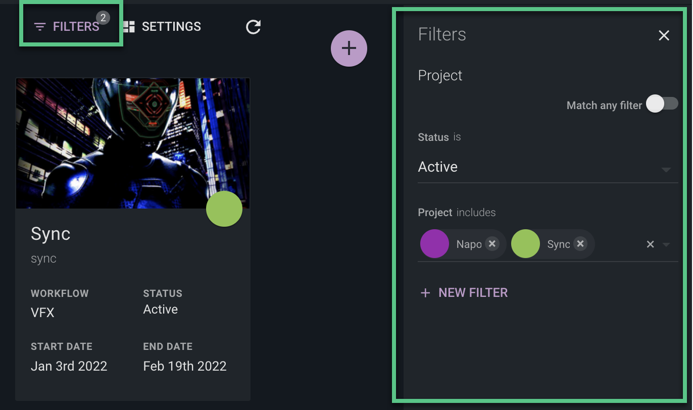
Task: Click the purple swatch on the Napo chip
Action: point(434,244)
